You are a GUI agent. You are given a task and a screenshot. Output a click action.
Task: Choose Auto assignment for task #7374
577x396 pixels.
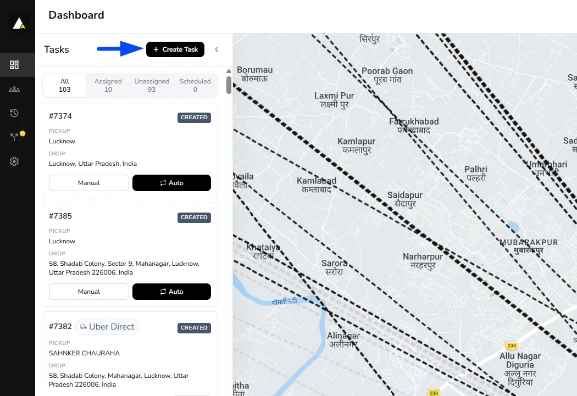[x=171, y=183]
